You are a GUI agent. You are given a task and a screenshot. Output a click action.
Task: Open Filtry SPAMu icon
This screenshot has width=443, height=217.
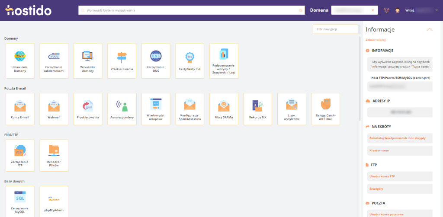[x=223, y=108]
